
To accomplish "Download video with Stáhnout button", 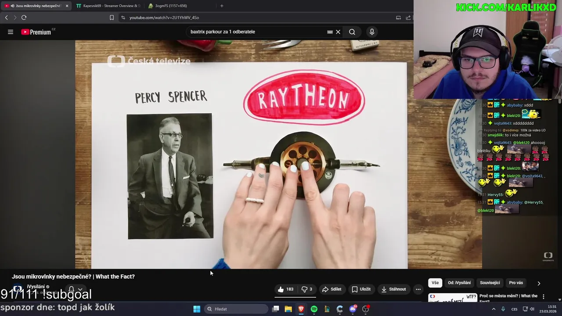I will [394, 289].
